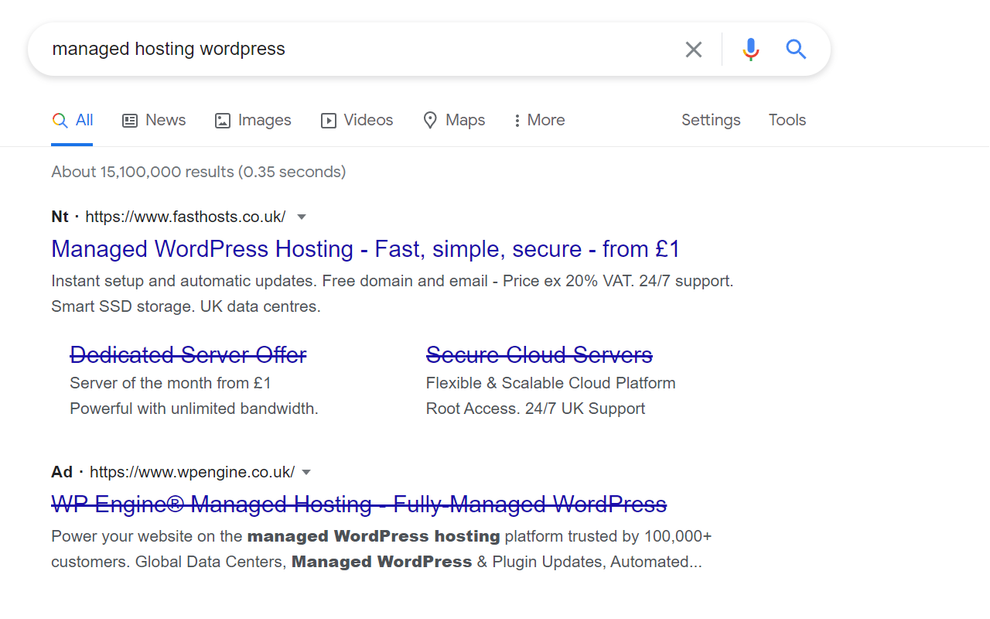Expand options for the fasthosts.co.uk result
Viewport: 990px width, 619px height.
(x=302, y=217)
